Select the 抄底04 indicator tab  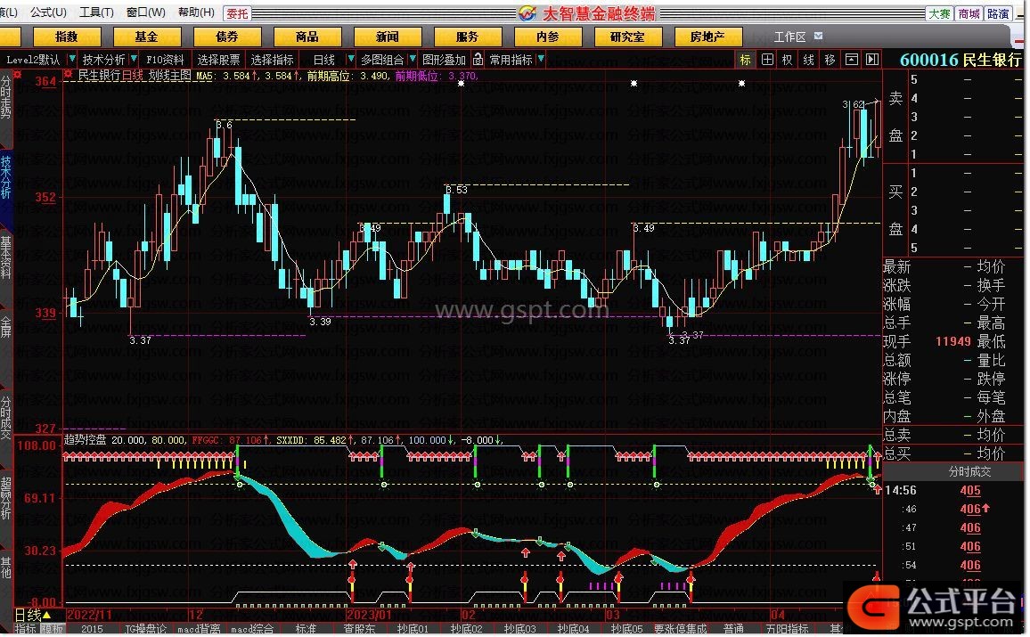tap(574, 629)
